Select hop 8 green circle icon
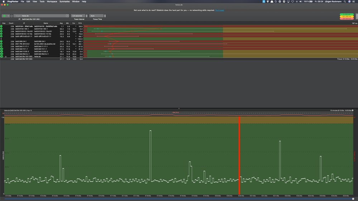 point(1,44)
